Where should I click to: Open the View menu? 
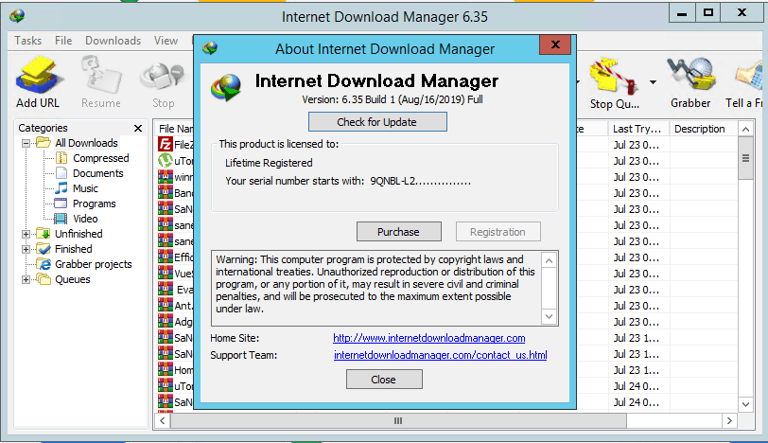coord(166,41)
